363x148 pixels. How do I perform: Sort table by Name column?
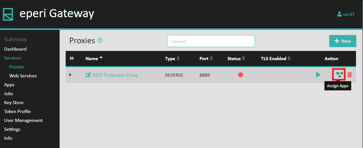pos(94,59)
